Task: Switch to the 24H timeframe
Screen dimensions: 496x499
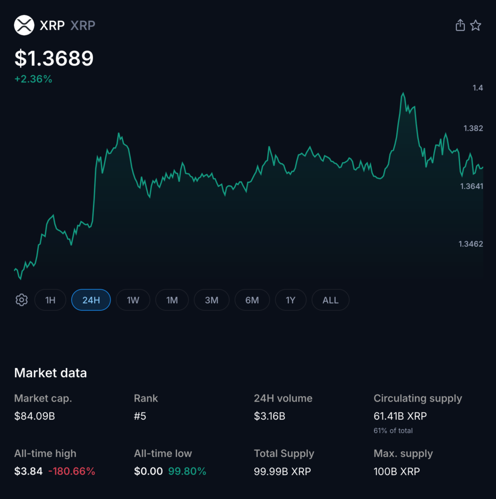Action: point(91,300)
